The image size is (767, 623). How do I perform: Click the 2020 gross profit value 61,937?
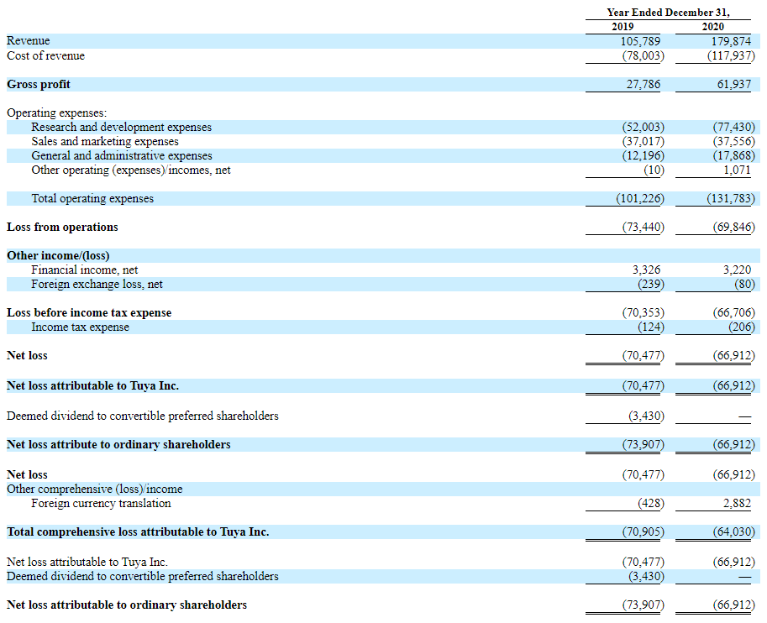tap(733, 84)
